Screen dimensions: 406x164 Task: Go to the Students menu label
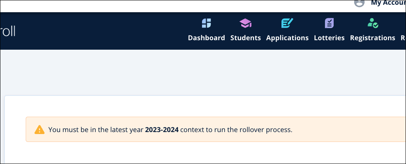(245, 38)
